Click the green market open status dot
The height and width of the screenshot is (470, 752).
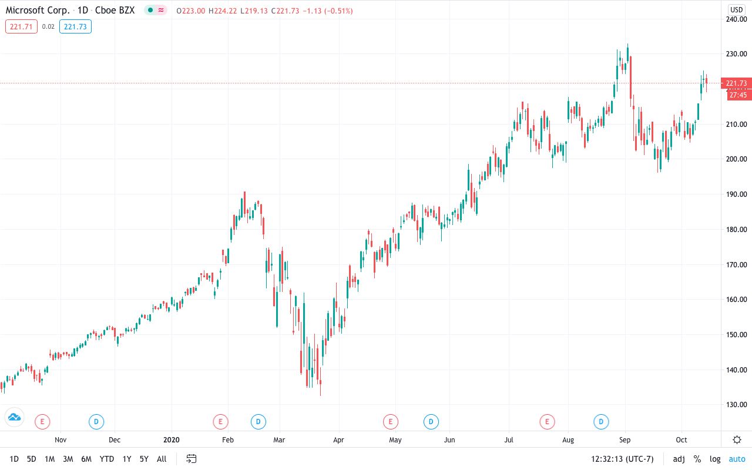tap(150, 11)
